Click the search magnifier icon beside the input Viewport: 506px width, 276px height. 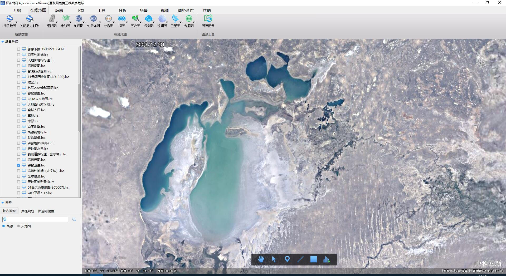pos(74,219)
